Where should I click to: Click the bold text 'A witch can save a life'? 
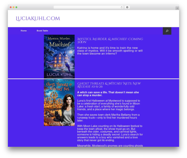click(92, 92)
